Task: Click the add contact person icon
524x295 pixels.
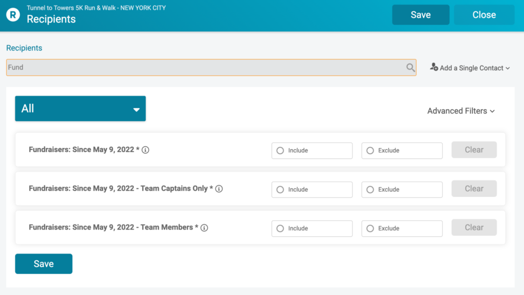Action: click(x=434, y=67)
